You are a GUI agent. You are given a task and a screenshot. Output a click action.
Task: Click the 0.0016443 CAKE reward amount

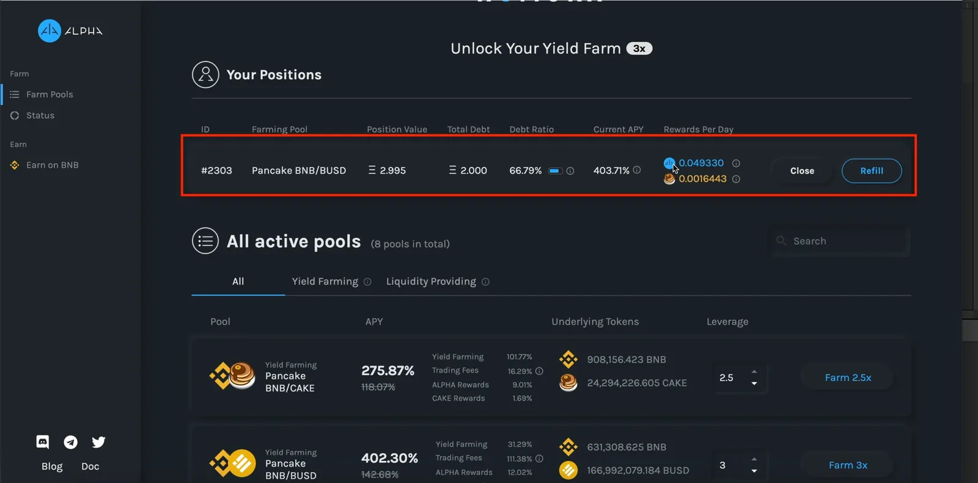click(x=702, y=179)
